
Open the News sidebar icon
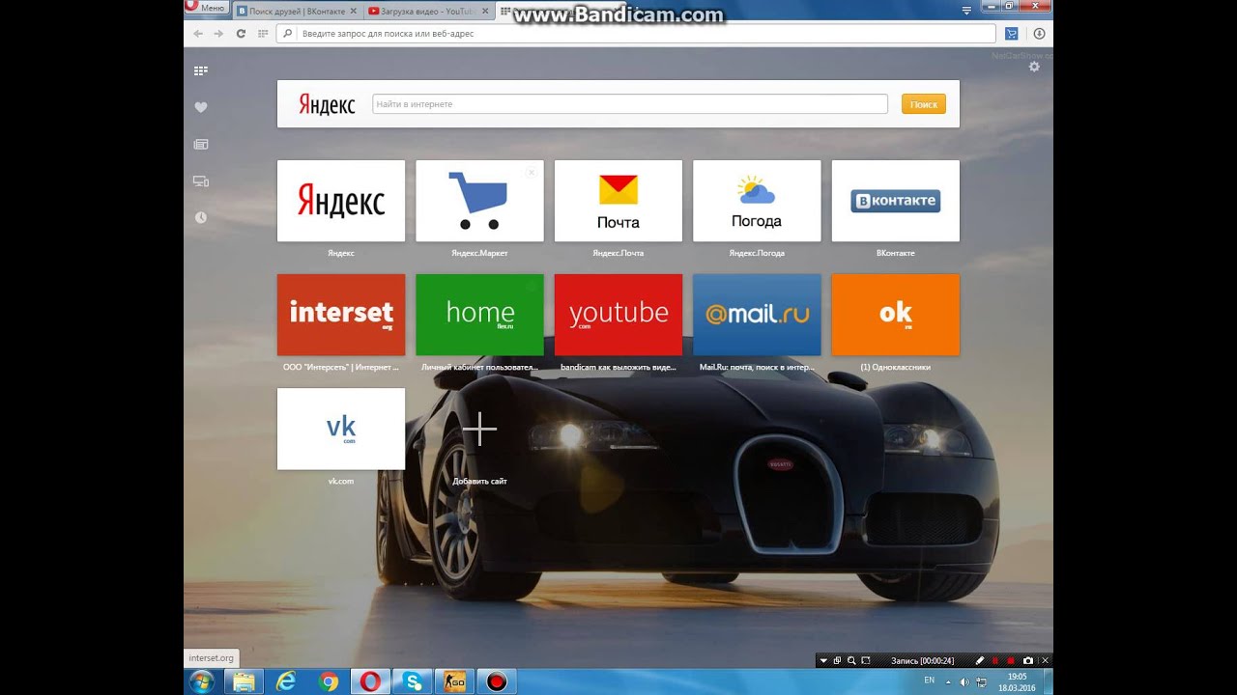201,144
